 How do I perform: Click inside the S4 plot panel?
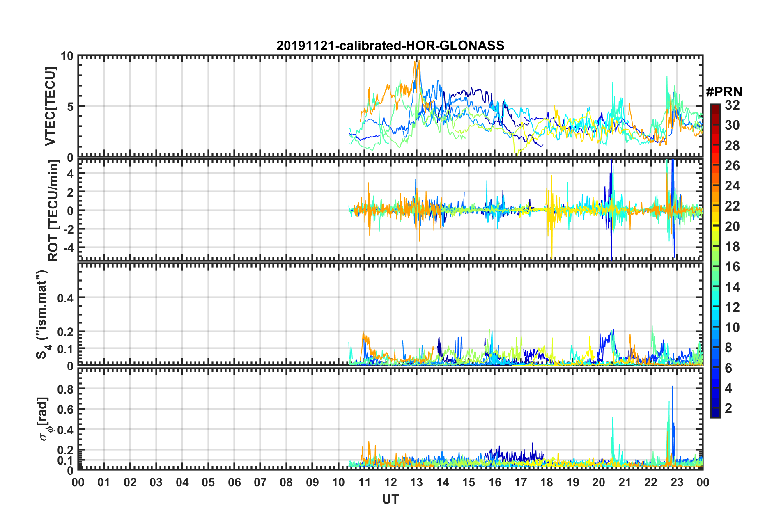click(x=390, y=314)
